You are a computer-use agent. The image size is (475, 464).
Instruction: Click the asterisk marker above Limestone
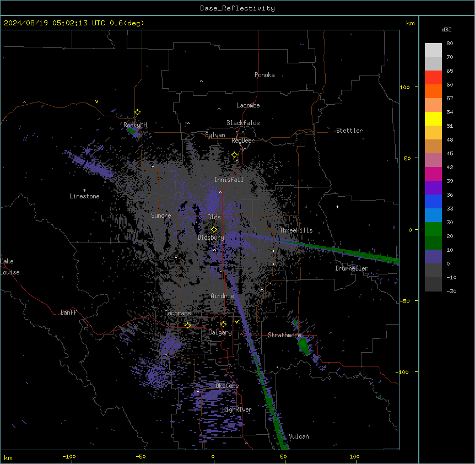tap(84, 190)
